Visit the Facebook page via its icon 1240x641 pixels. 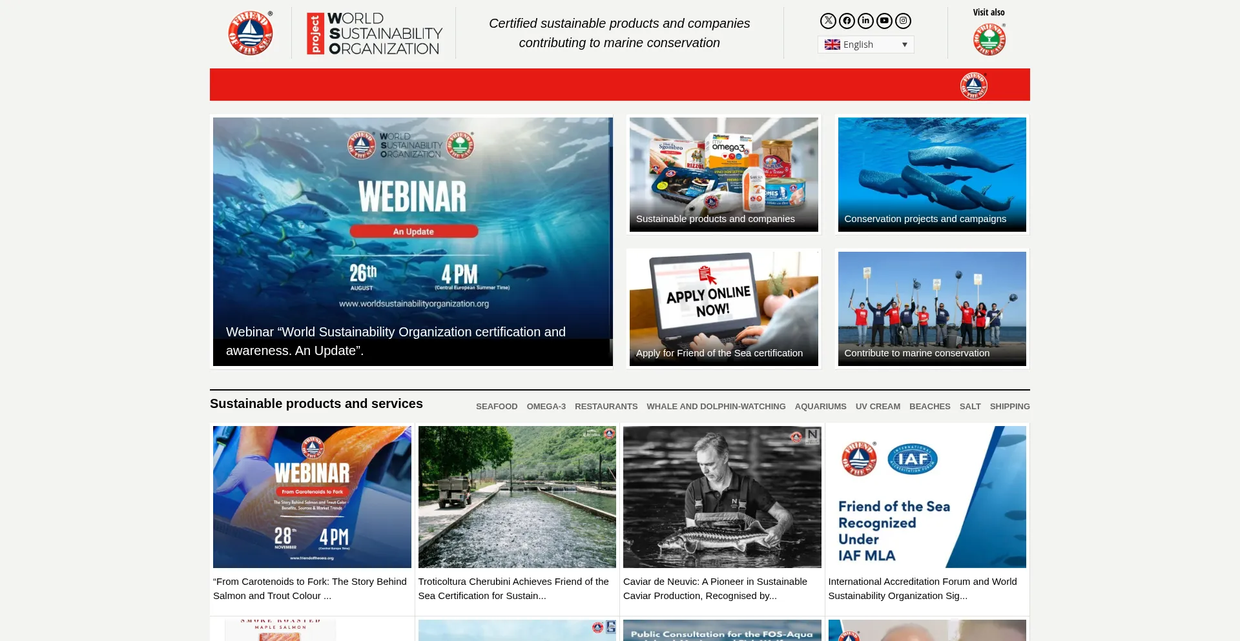click(x=847, y=21)
